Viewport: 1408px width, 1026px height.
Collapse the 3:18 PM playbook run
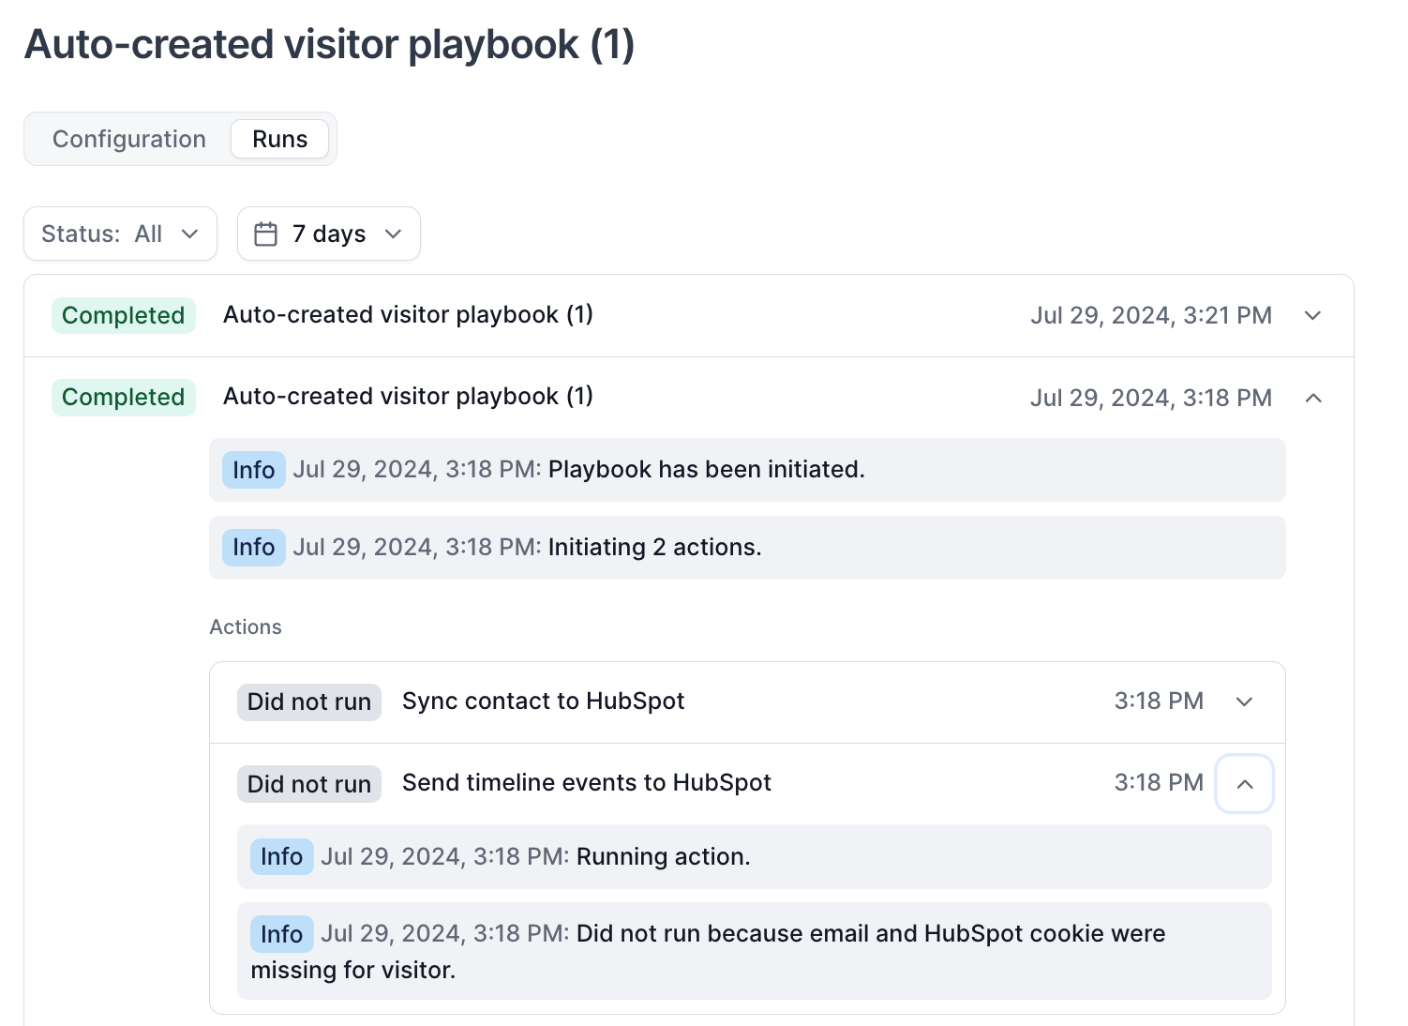pos(1312,398)
